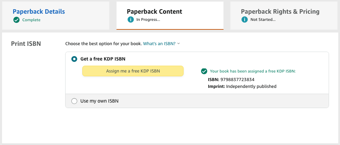This screenshot has height=145, width=340.
Task: Switch to the Paperback Details tab
Action: click(56, 15)
